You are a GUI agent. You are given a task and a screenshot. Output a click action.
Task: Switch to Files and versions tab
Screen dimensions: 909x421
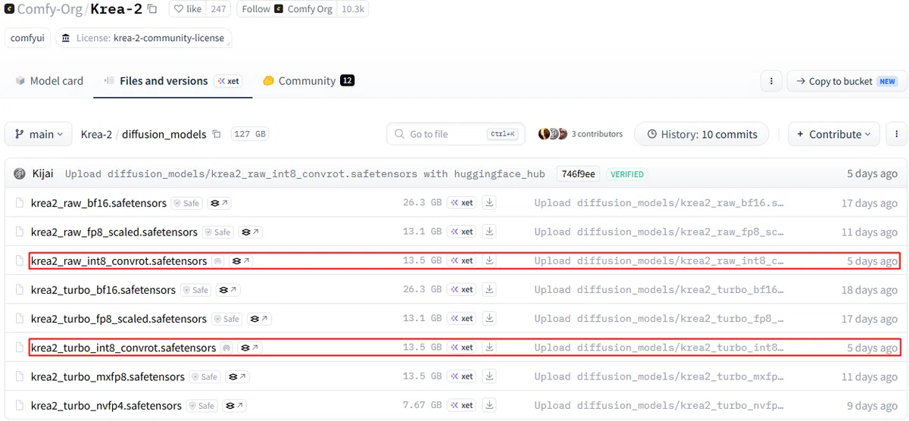(173, 81)
